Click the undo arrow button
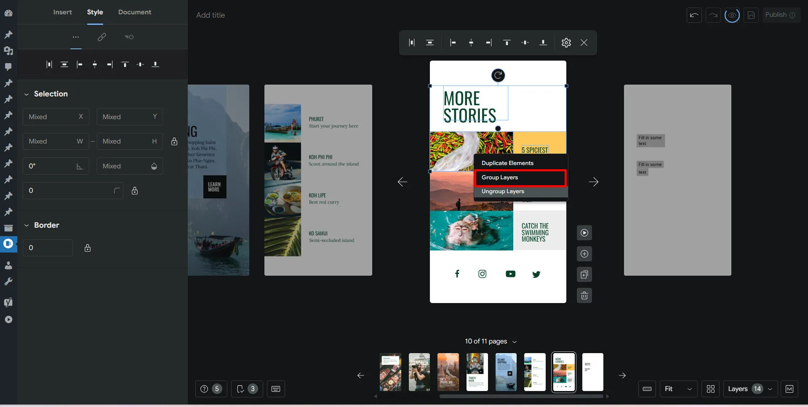The image size is (808, 407). coord(694,16)
